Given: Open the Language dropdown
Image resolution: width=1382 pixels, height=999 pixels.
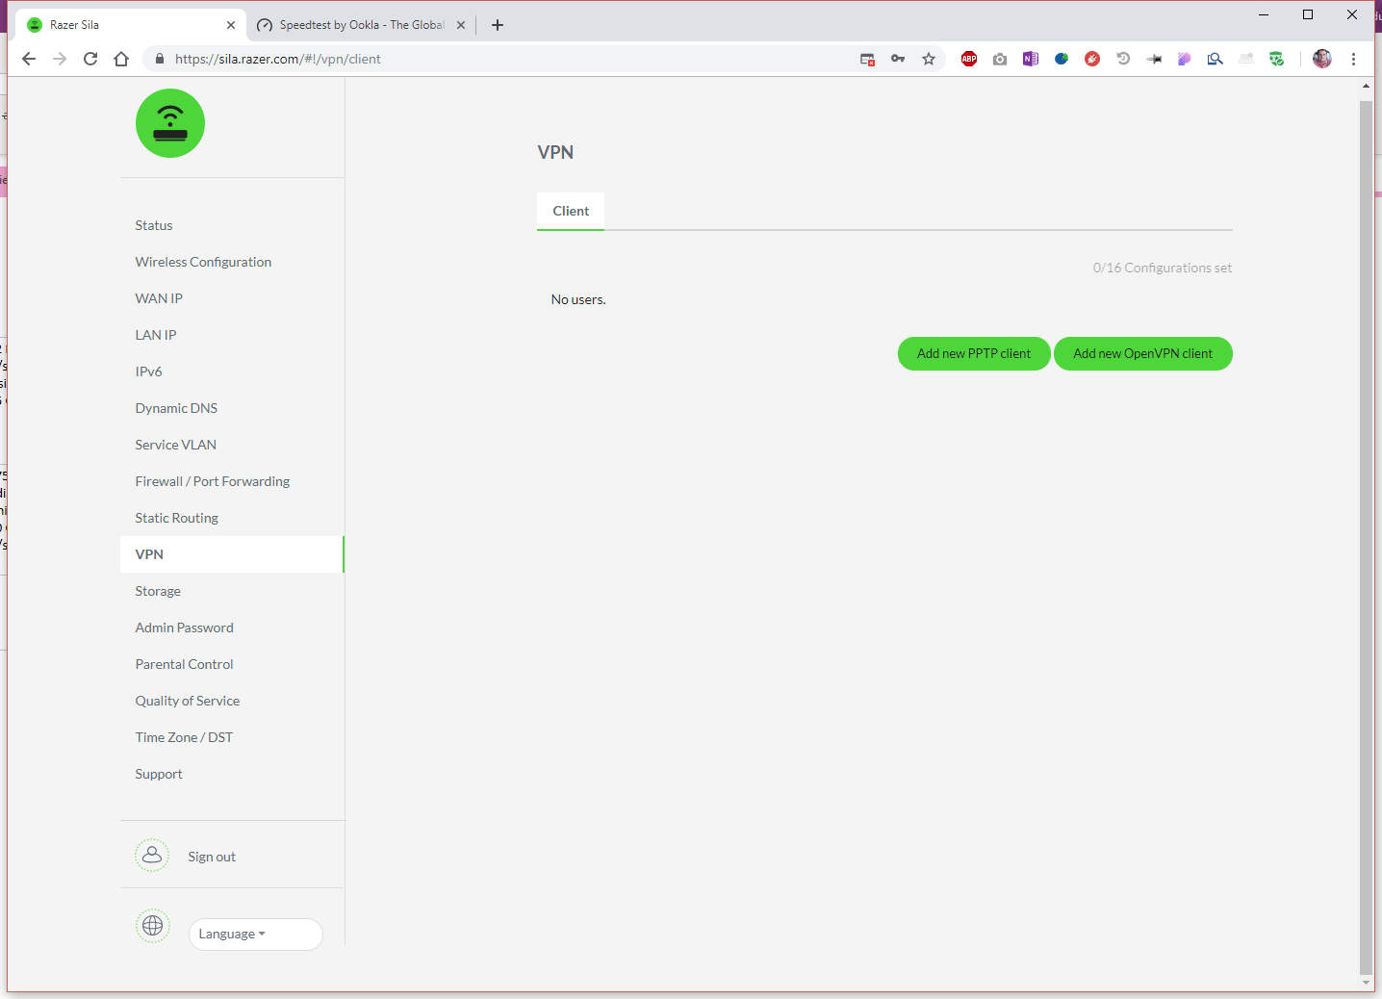Looking at the screenshot, I should point(255,934).
